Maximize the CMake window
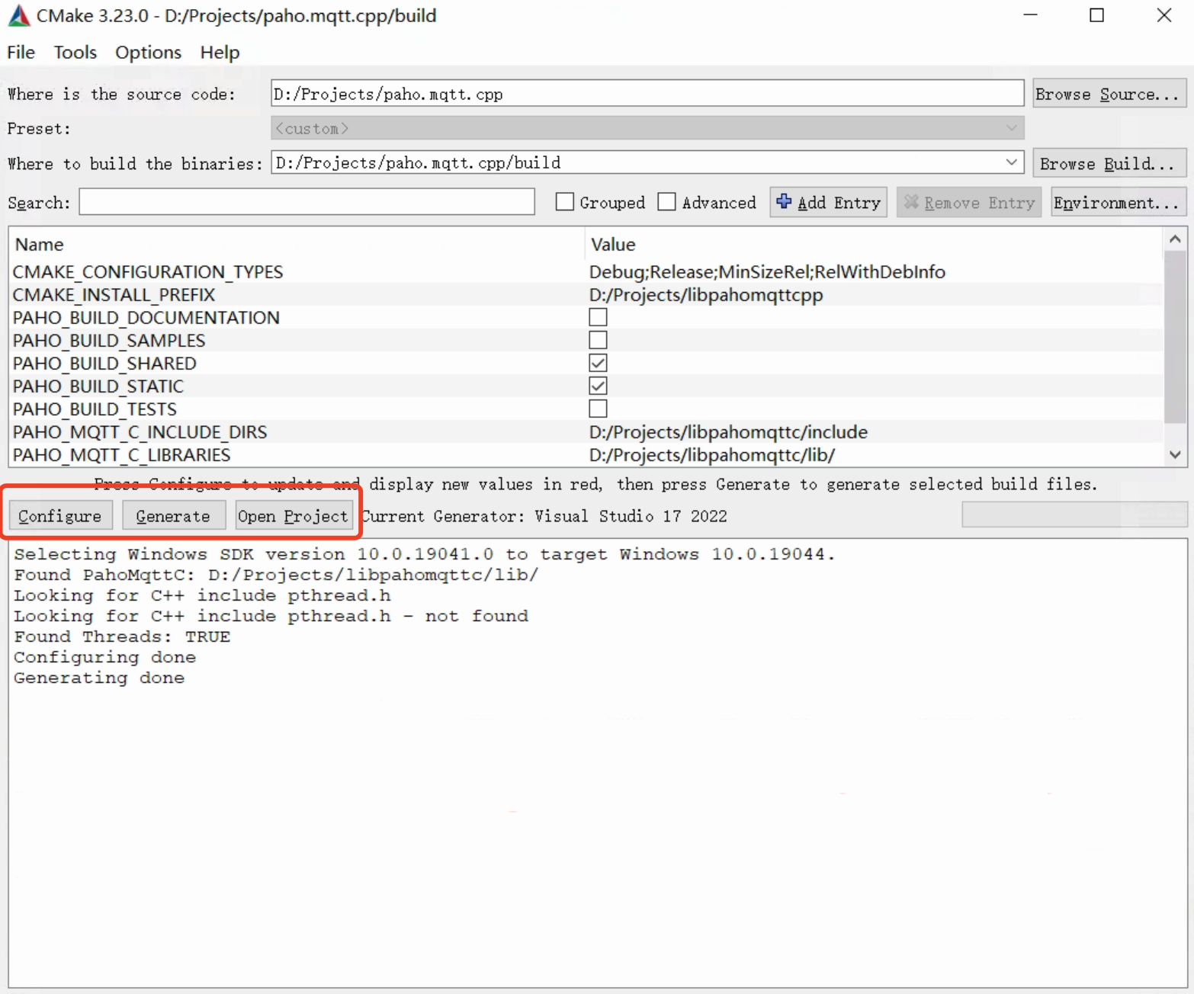 click(x=1096, y=15)
